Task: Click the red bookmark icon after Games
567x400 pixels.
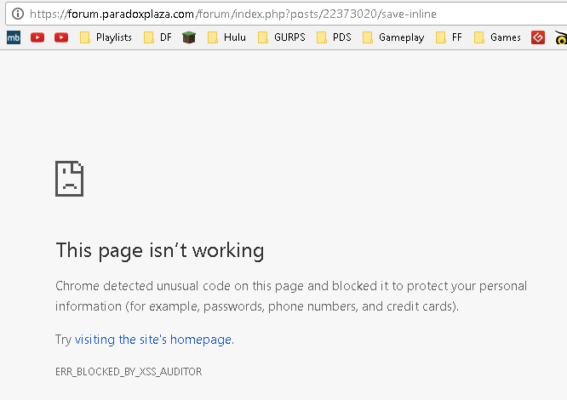Action: tap(537, 37)
